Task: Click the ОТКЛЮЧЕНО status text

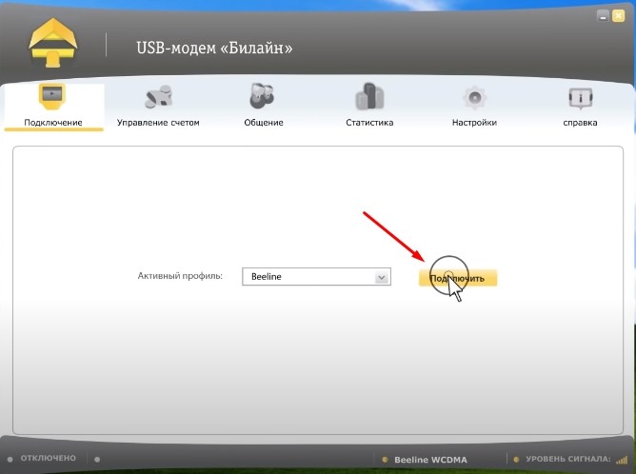Action: point(49,458)
